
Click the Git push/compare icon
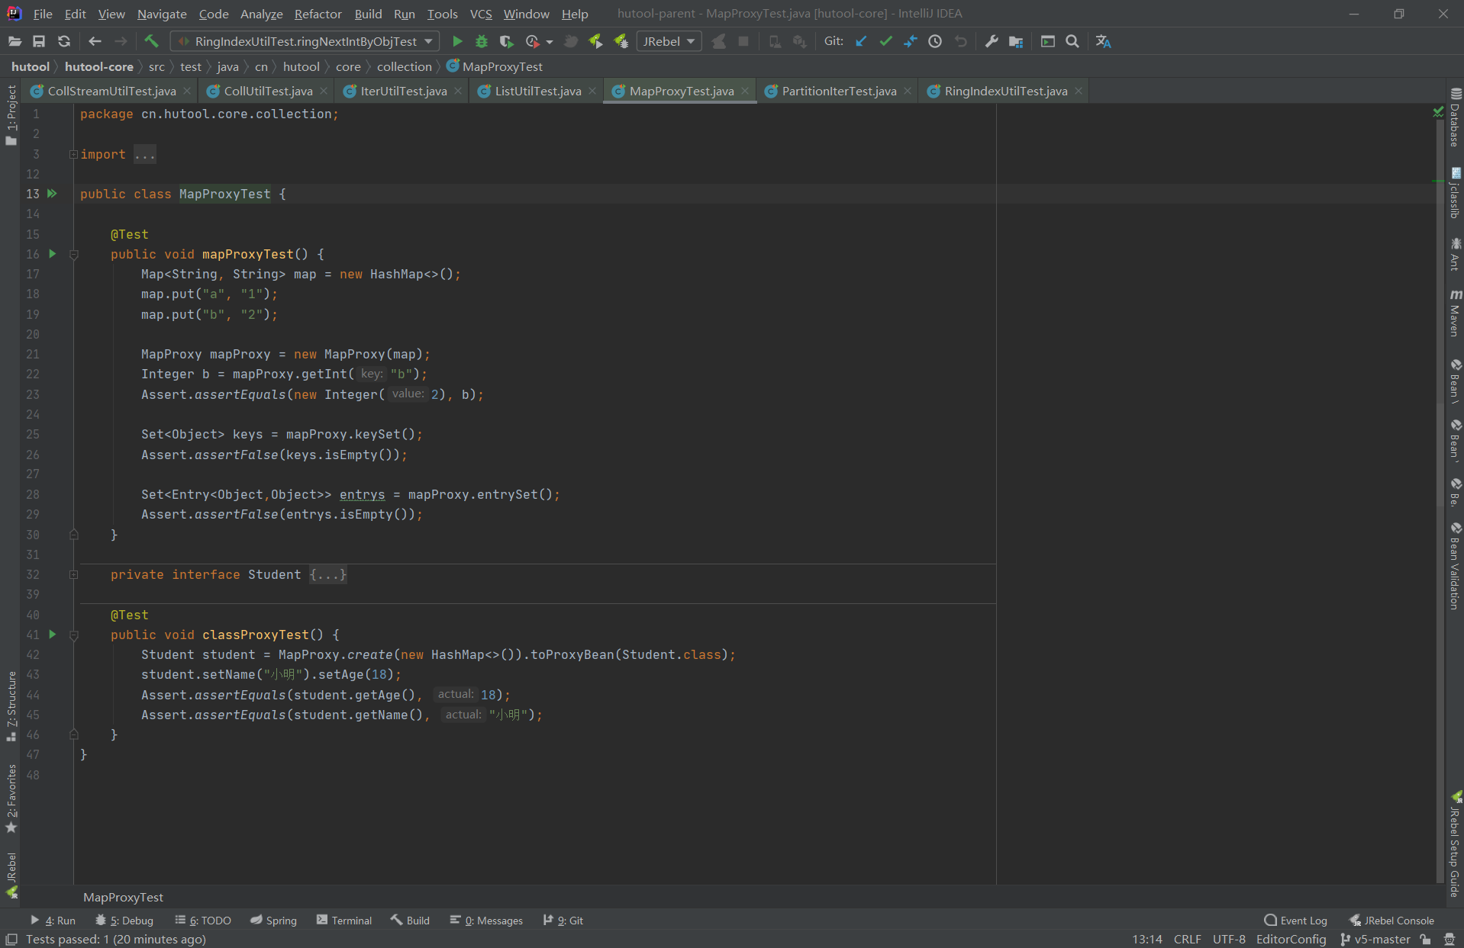coord(910,41)
